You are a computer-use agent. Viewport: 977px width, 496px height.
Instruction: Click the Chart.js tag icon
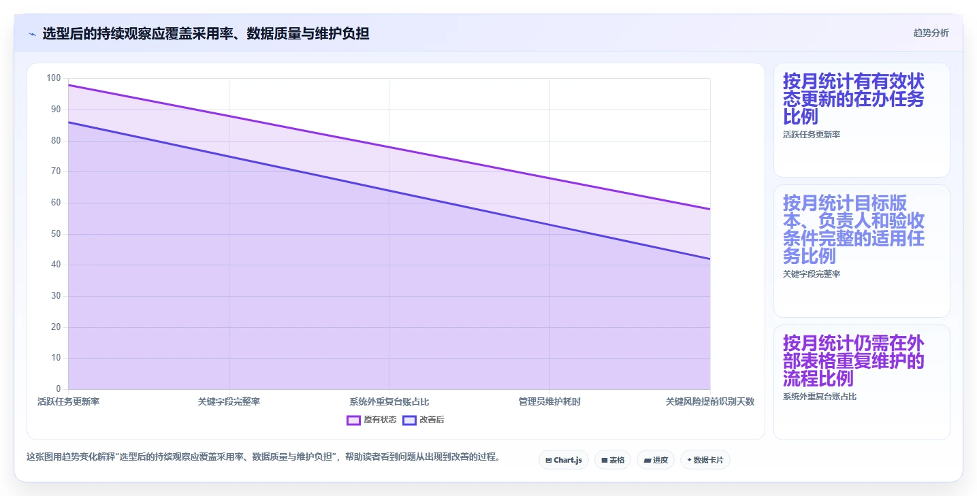(549, 461)
